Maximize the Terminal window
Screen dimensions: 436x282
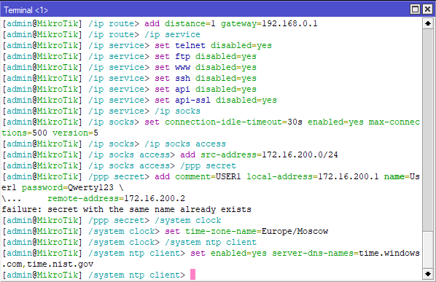tap(415, 9)
